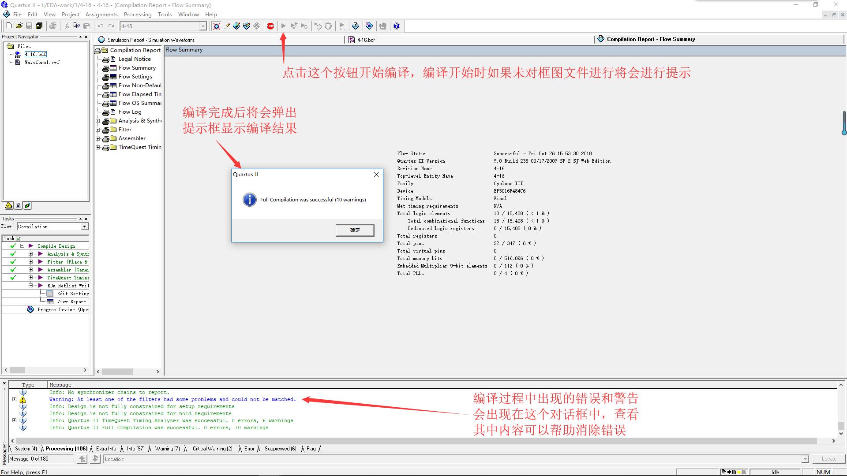
Task: Open the Programmer toolbar icon
Action: (x=369, y=26)
